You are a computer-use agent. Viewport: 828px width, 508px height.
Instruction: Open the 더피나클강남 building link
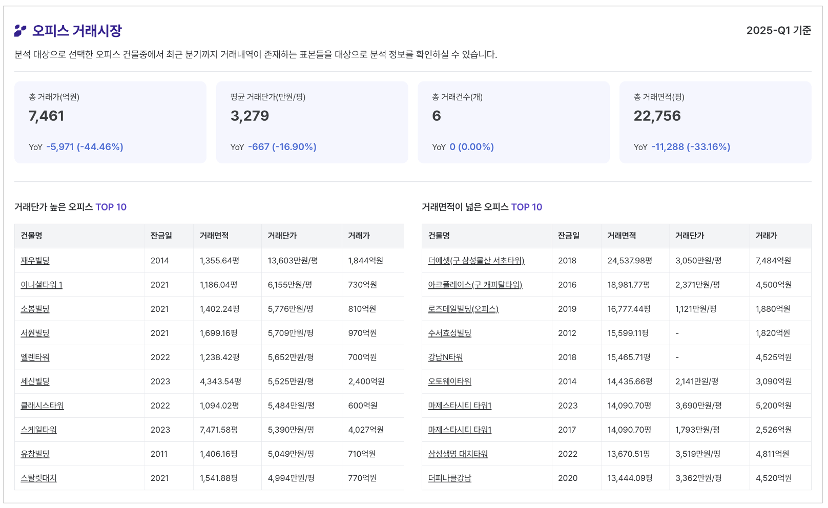pyautogui.click(x=449, y=478)
